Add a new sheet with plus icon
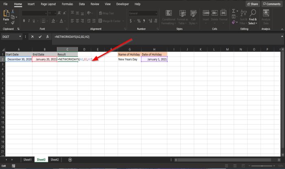 point(70,160)
